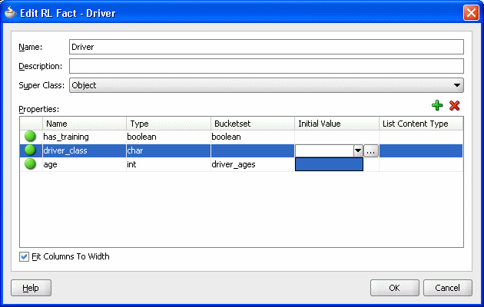Click the driver_ages bucketset cell
484x307 pixels.
(253, 164)
